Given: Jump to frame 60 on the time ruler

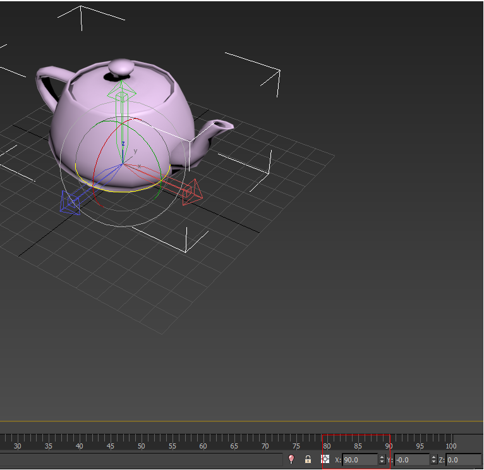Looking at the screenshot, I should click(203, 446).
